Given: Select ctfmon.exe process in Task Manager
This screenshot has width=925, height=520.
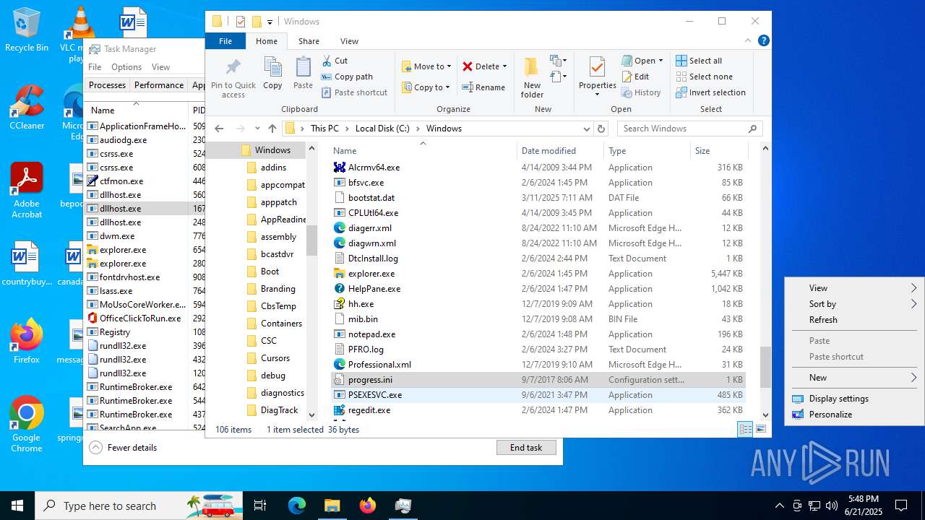Looking at the screenshot, I should [121, 181].
